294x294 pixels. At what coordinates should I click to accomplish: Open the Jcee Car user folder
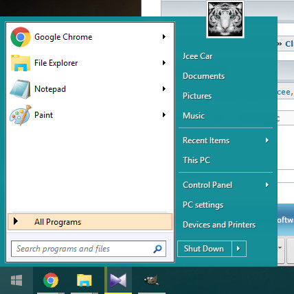click(x=198, y=56)
